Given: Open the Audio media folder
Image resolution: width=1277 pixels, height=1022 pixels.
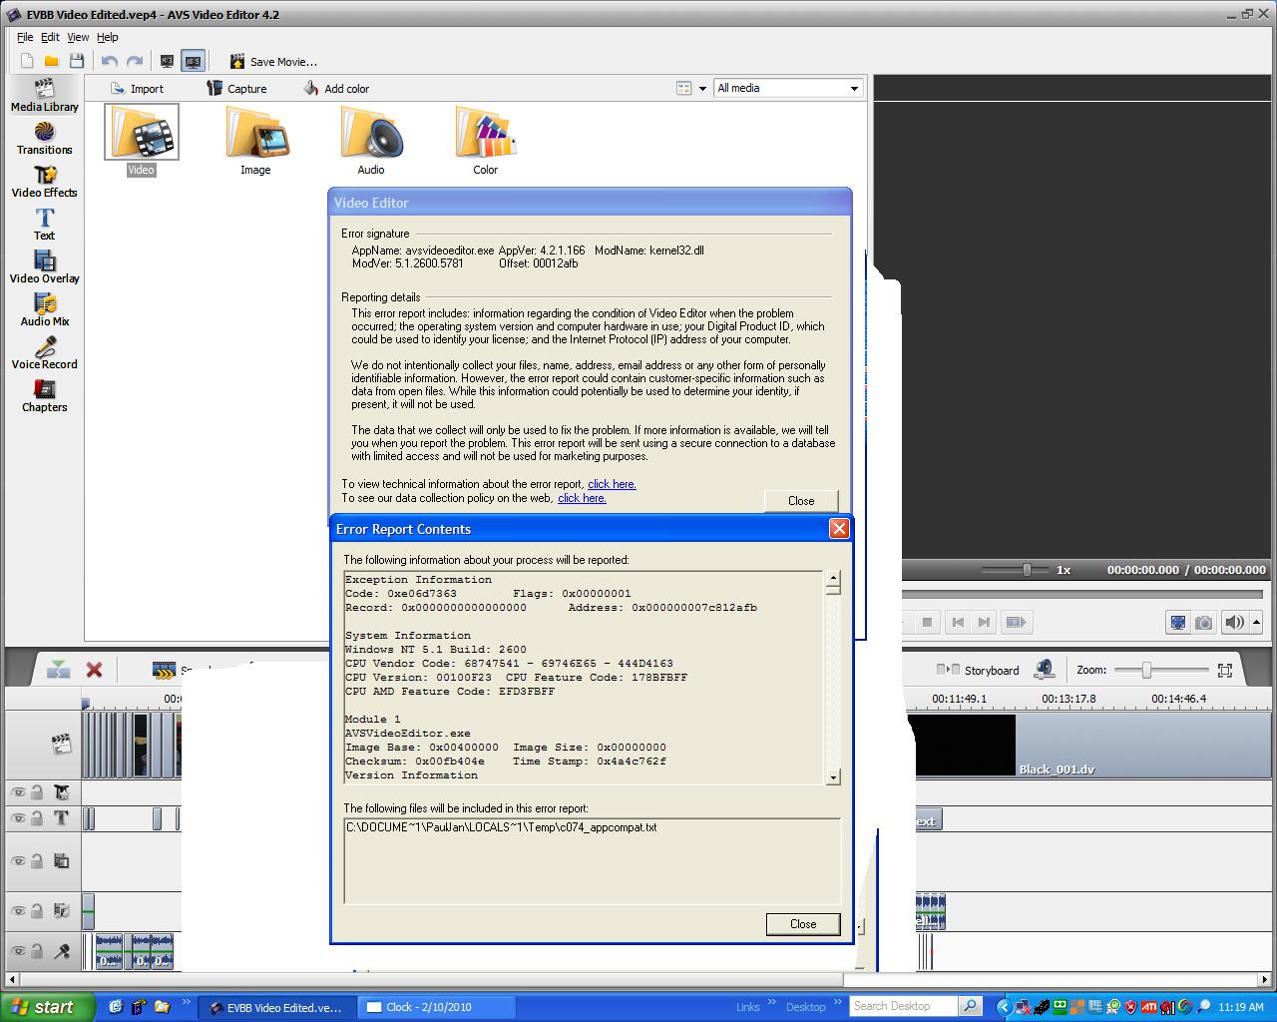Looking at the screenshot, I should coord(370,141).
